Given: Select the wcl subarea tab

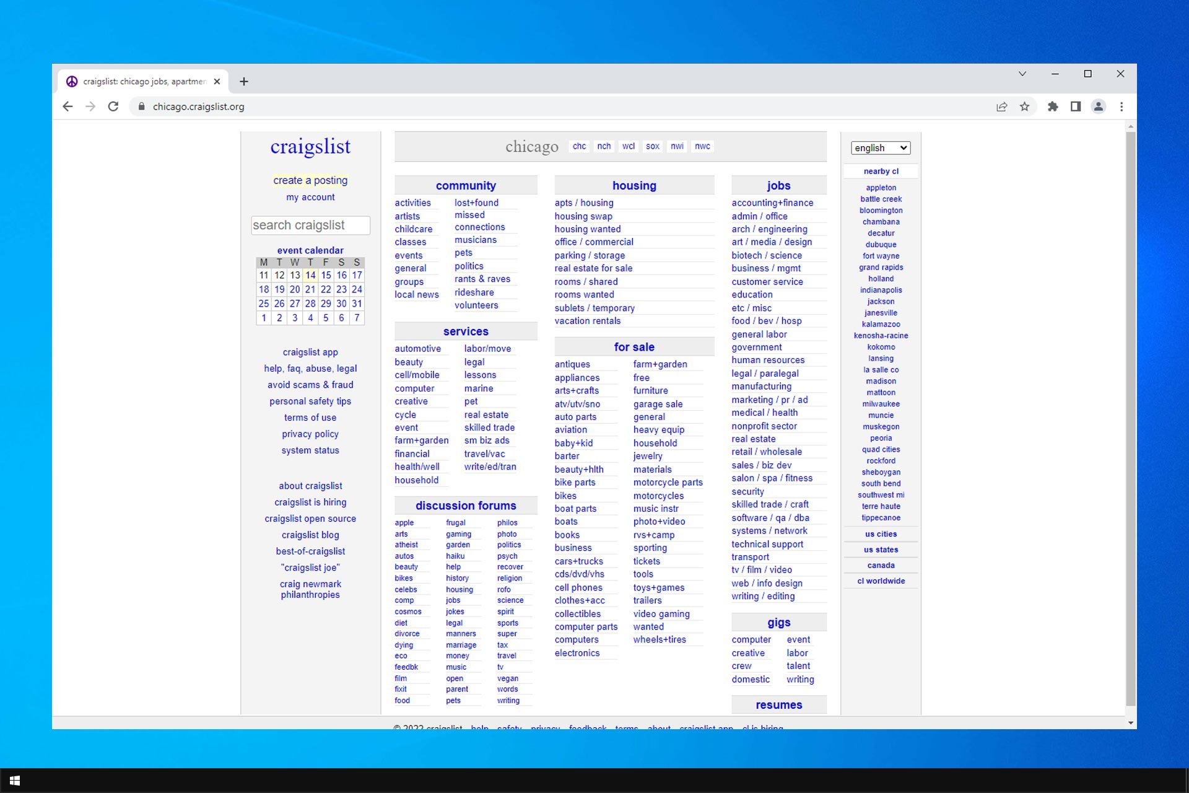Looking at the screenshot, I should [x=629, y=146].
